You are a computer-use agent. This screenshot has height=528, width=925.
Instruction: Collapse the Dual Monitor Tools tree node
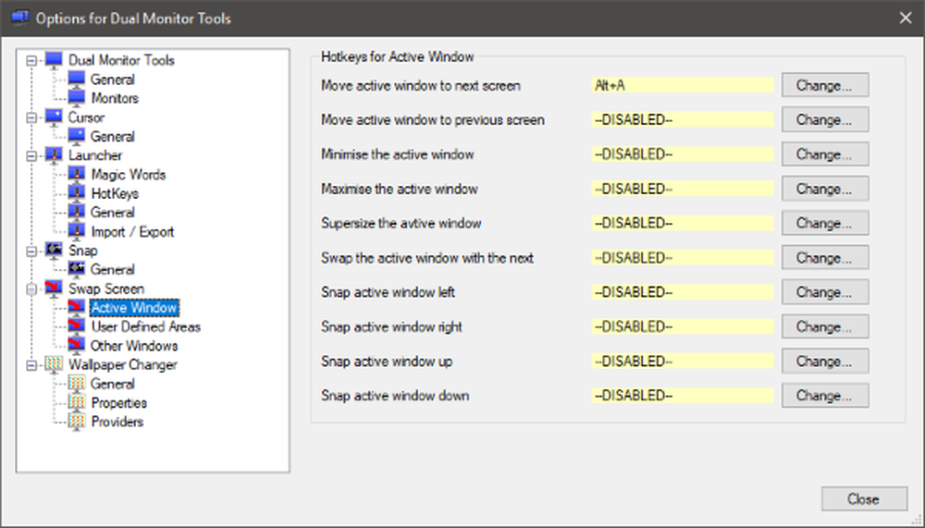(x=32, y=60)
